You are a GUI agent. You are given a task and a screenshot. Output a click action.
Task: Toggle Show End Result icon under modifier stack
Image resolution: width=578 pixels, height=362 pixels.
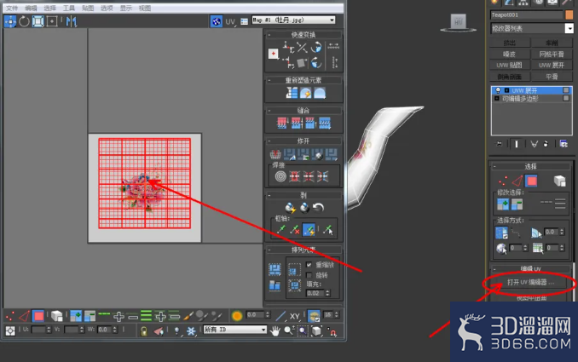(517, 144)
